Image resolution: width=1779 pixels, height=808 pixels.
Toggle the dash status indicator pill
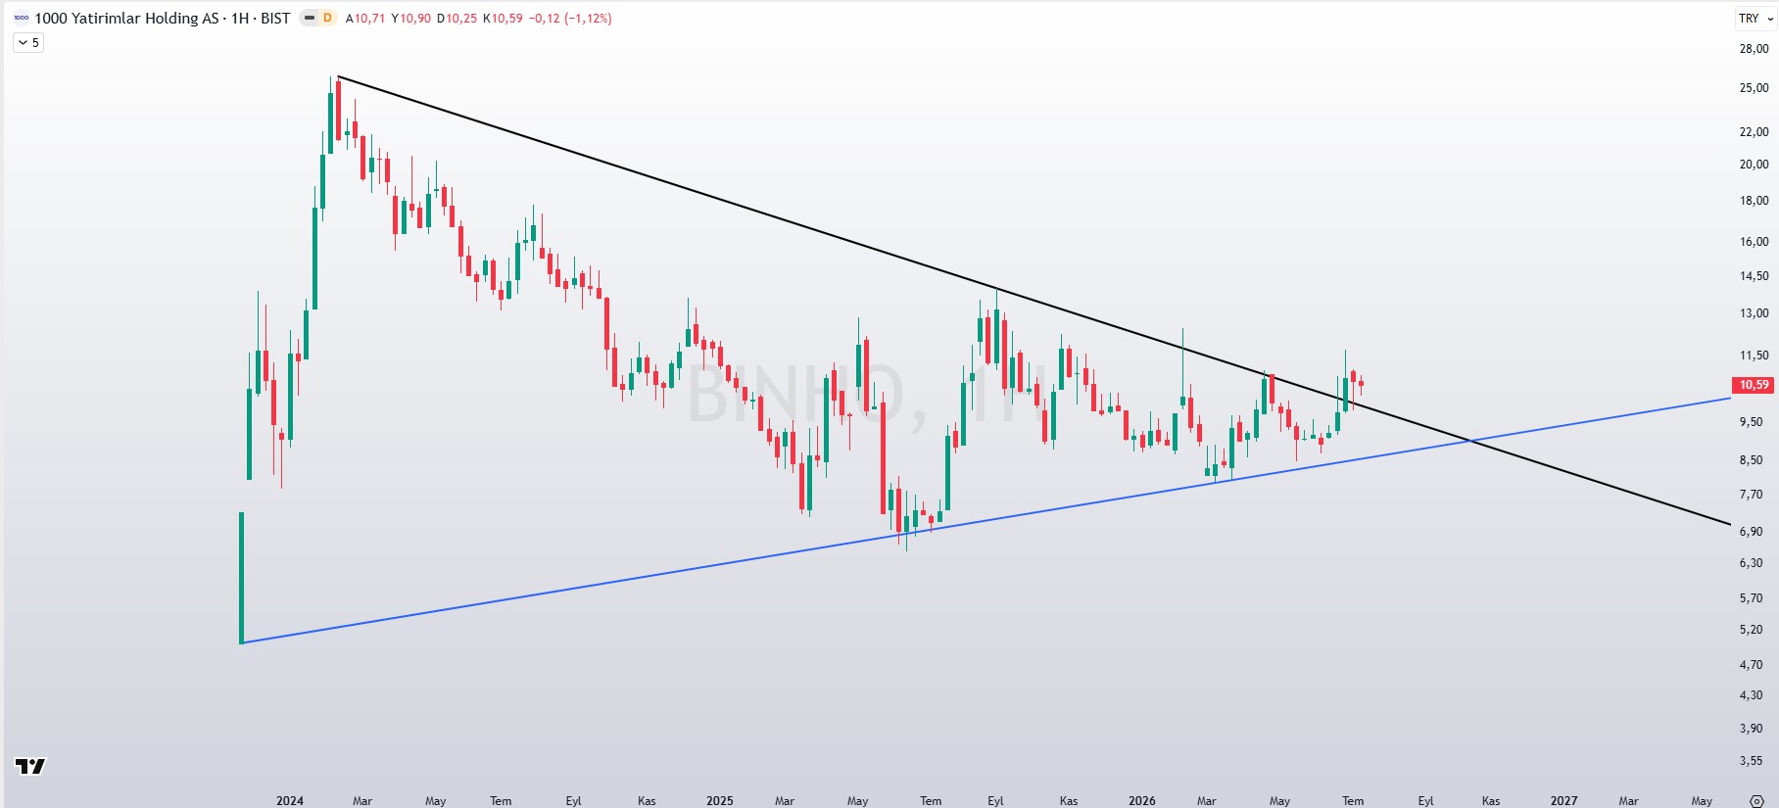[x=309, y=18]
